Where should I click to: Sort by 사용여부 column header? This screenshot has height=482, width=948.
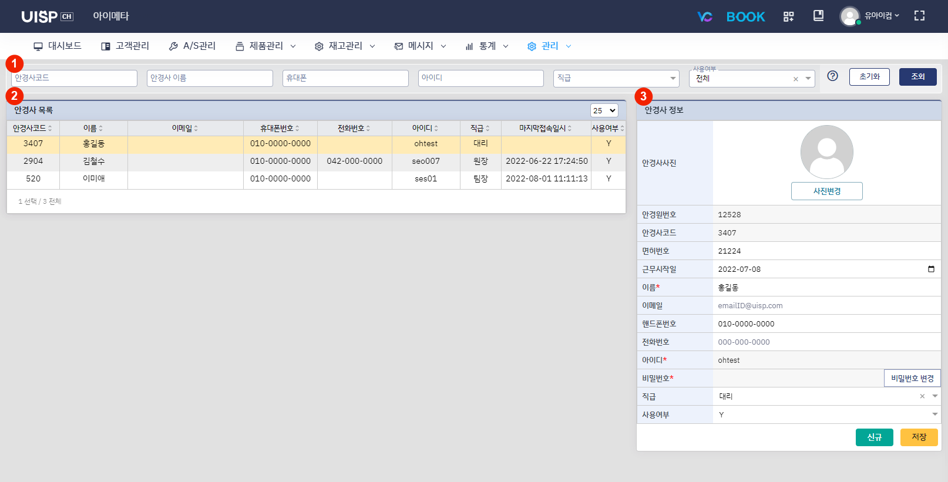[608, 128]
